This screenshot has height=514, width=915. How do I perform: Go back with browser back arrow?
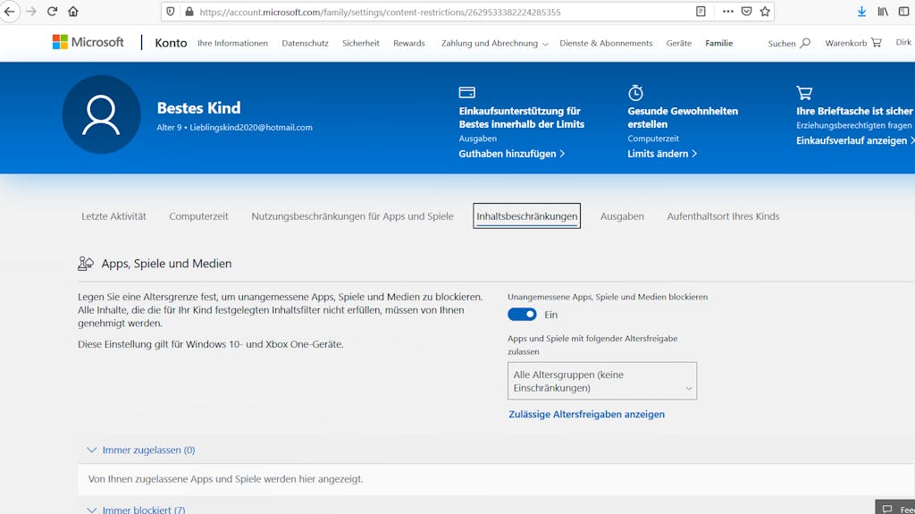point(9,11)
